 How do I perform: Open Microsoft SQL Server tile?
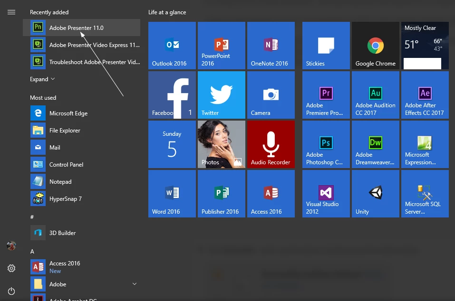point(425,194)
